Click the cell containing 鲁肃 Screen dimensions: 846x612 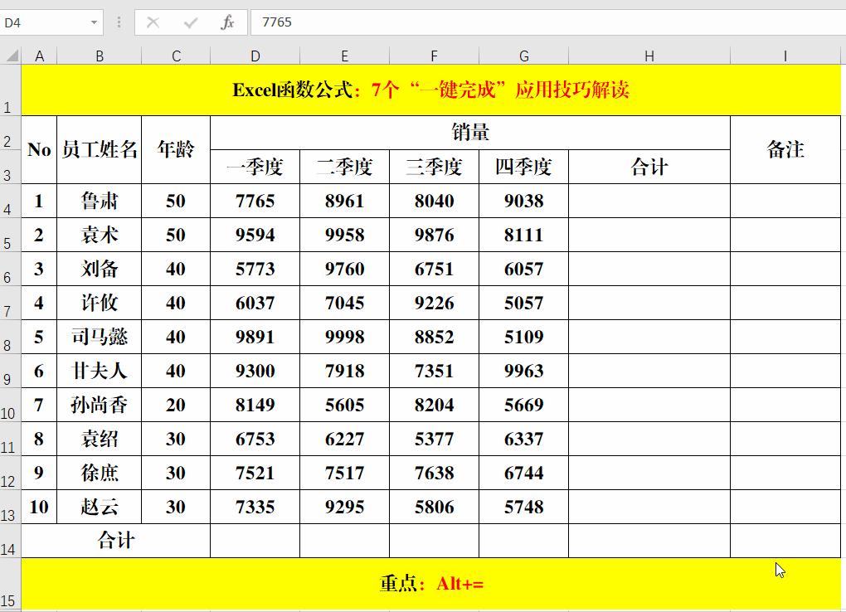[x=100, y=201]
